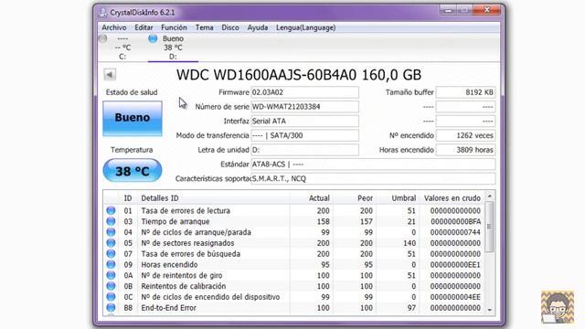This screenshot has width=585, height=329.
Task: Click the ID column header
Action: (x=128, y=198)
